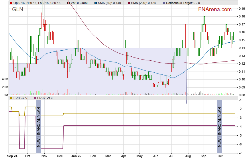Click the Sep 24 date axis label
Image resolution: width=246 pixels, height=162 pixels.
[x=13, y=156]
